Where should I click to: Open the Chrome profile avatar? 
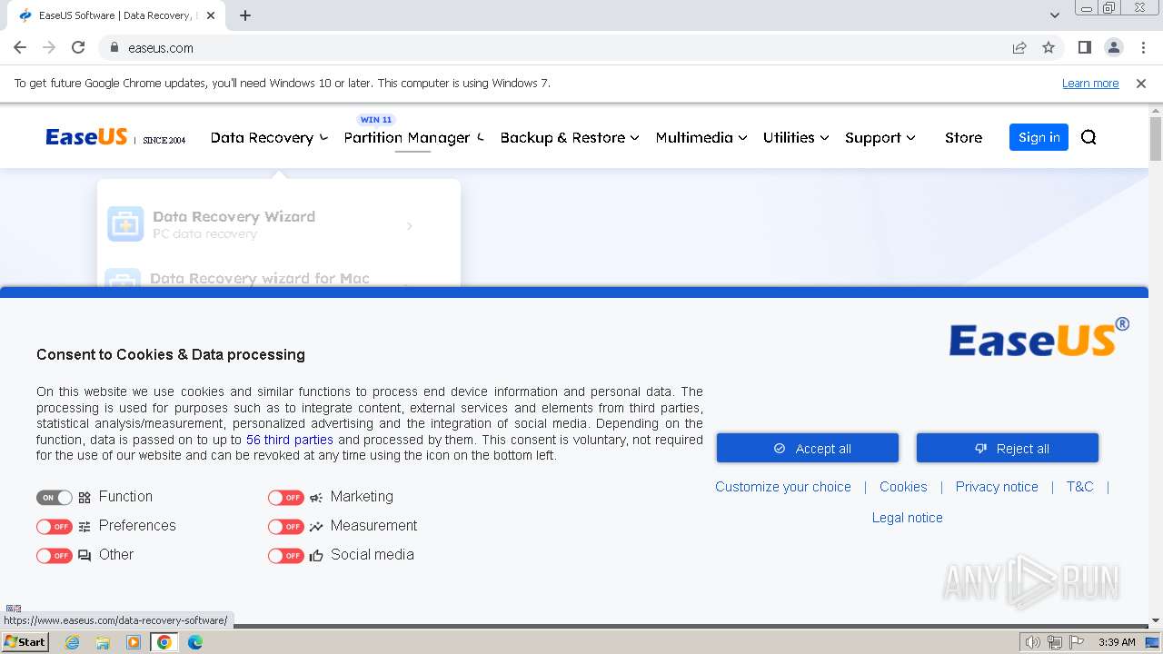1113,47
